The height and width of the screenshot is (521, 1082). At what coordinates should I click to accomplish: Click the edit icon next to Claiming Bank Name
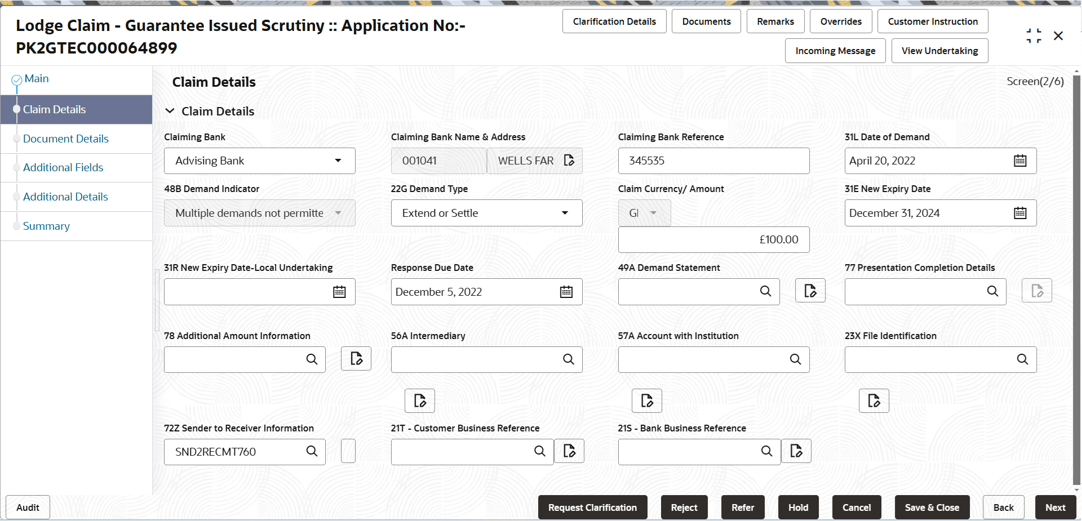point(569,161)
